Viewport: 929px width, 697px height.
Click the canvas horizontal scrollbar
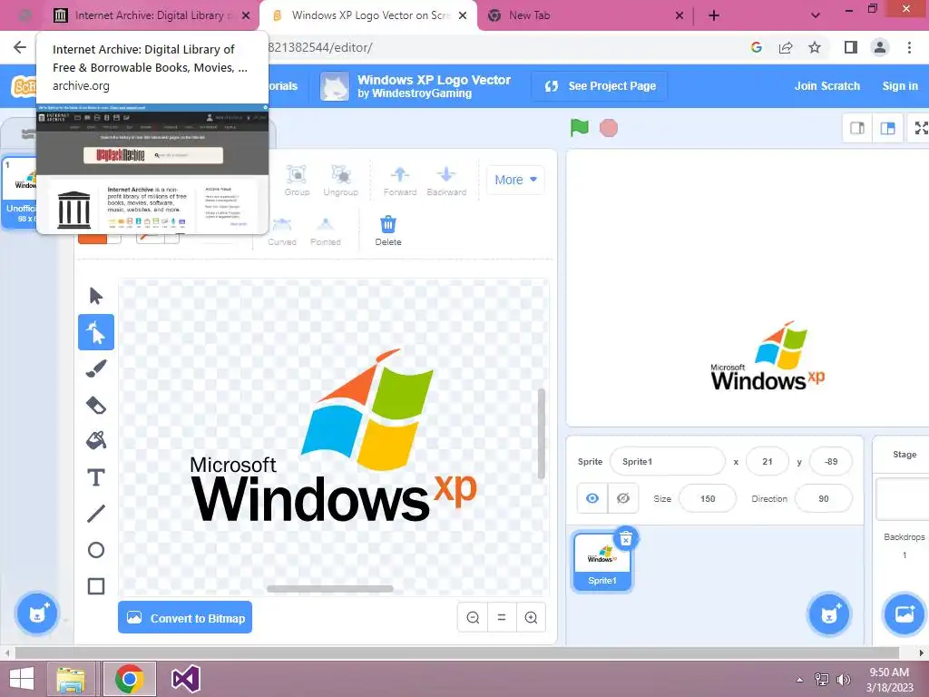point(330,588)
